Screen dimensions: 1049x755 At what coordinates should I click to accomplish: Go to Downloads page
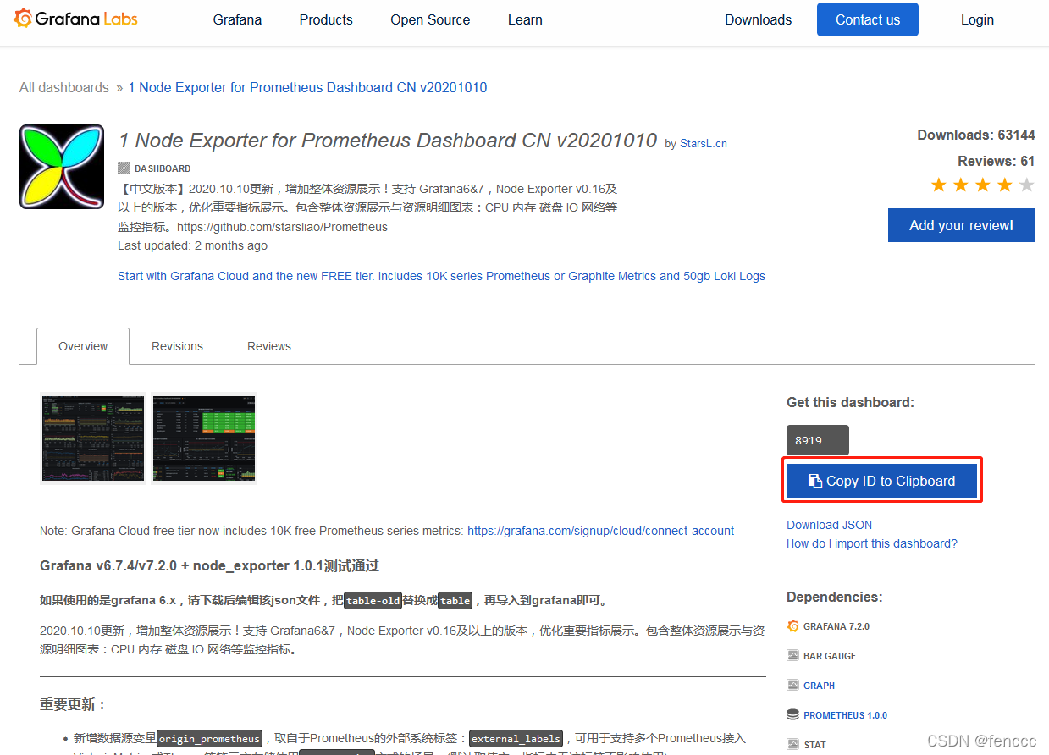click(x=758, y=19)
